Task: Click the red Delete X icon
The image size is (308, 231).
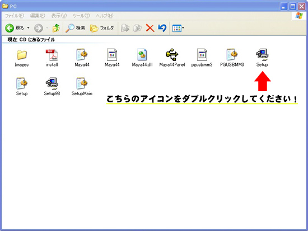Action: 150,29
